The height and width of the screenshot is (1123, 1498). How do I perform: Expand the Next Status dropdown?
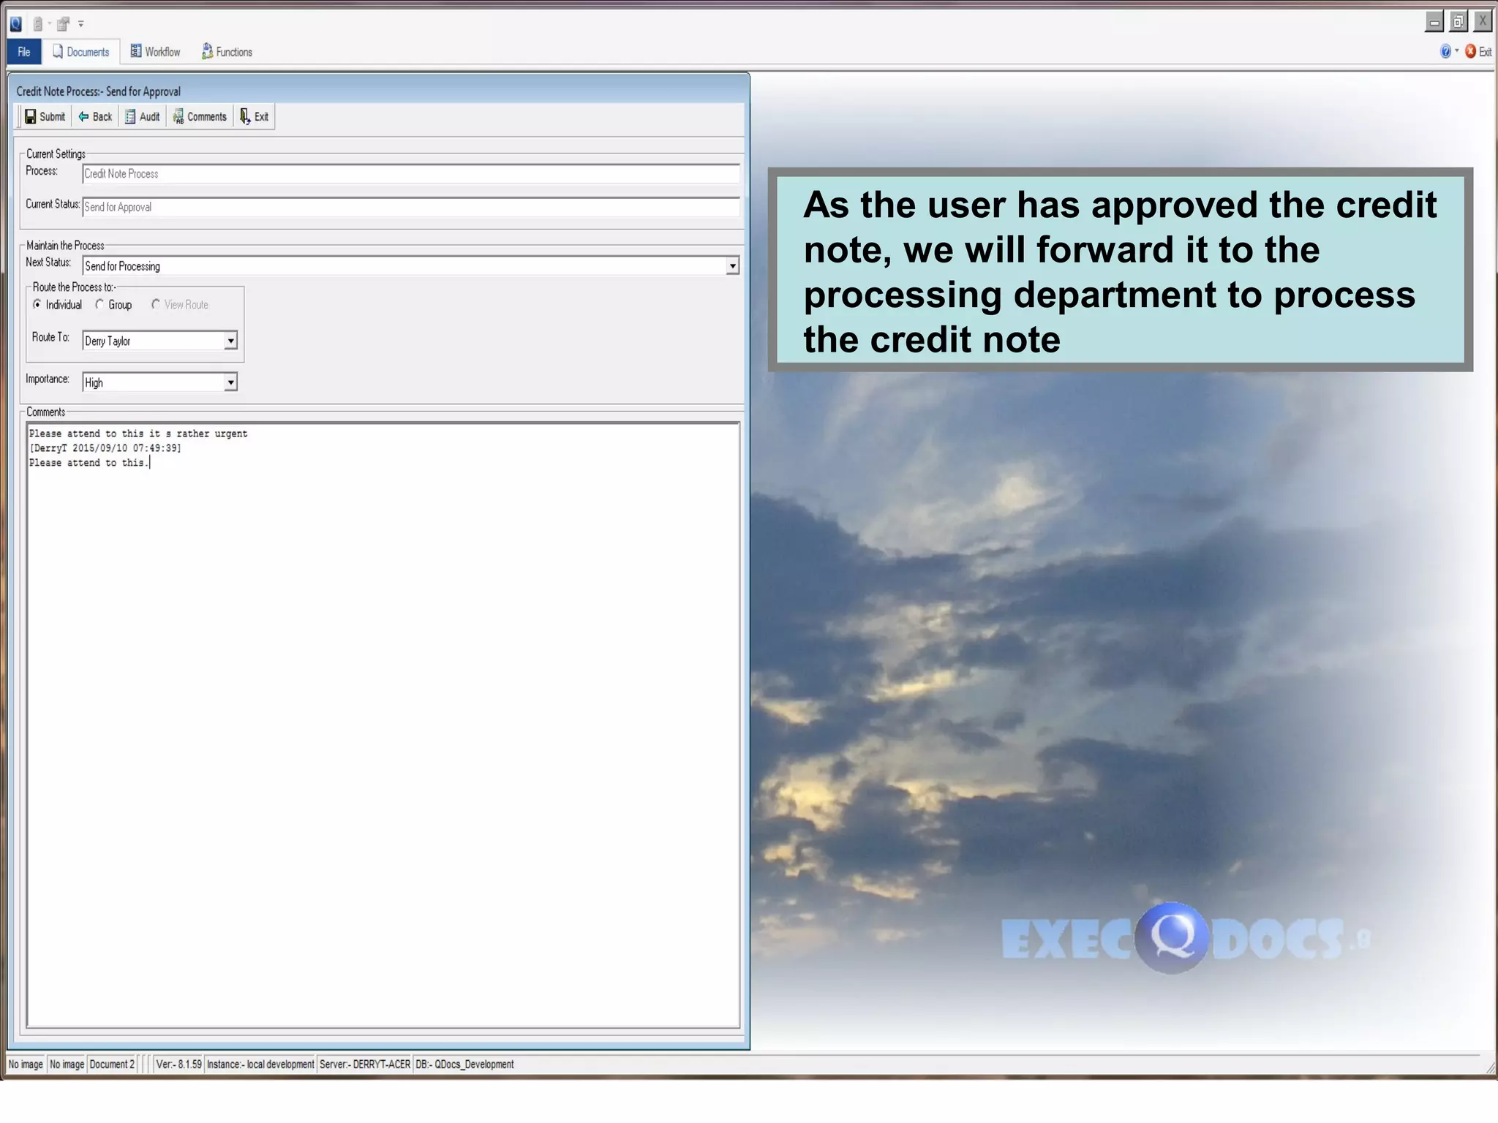pos(732,266)
